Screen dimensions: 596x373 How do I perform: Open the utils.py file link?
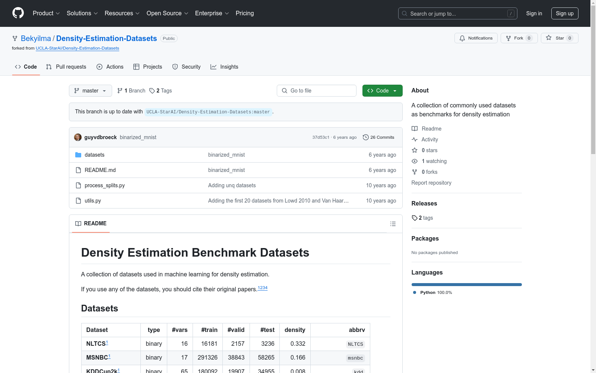(x=93, y=201)
